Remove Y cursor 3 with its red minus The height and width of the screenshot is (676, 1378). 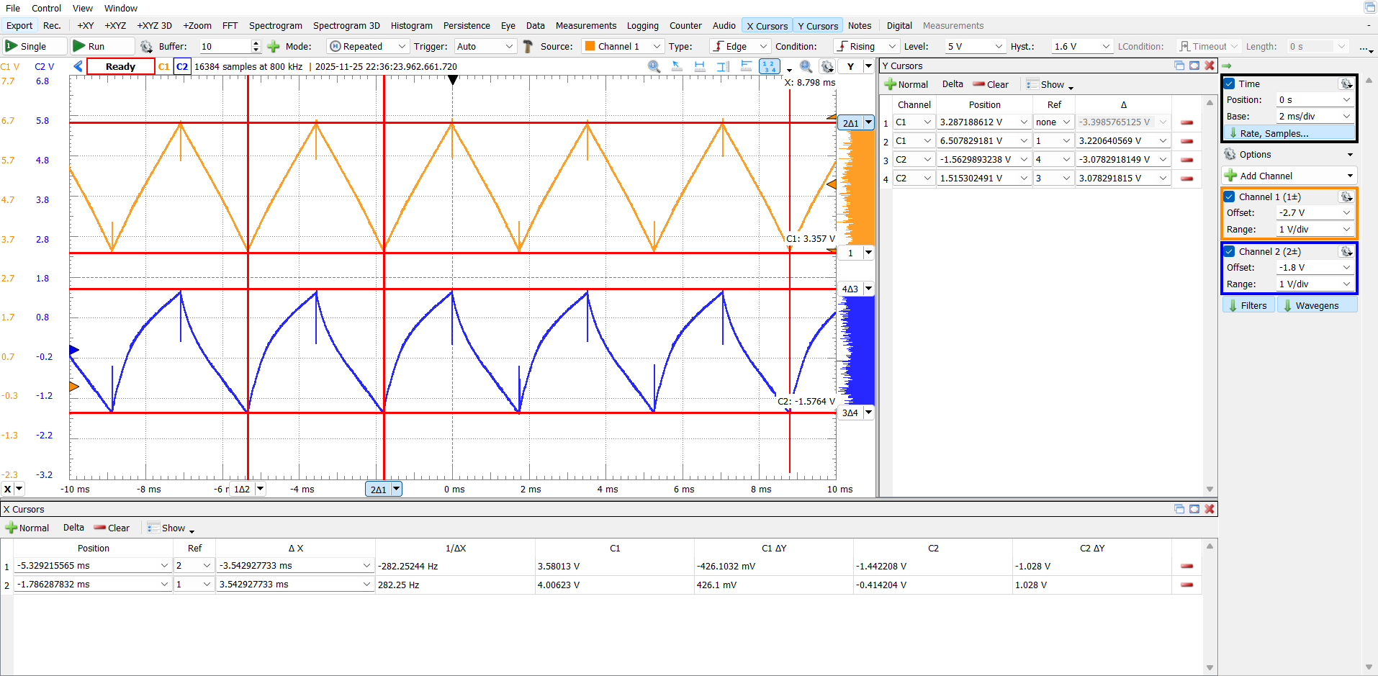1187,160
